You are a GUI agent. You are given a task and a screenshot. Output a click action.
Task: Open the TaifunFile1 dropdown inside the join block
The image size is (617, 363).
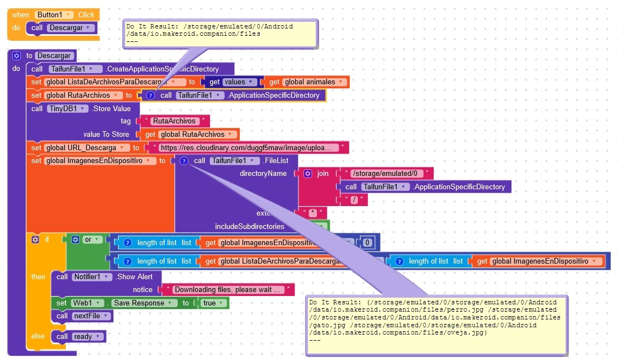(385, 187)
